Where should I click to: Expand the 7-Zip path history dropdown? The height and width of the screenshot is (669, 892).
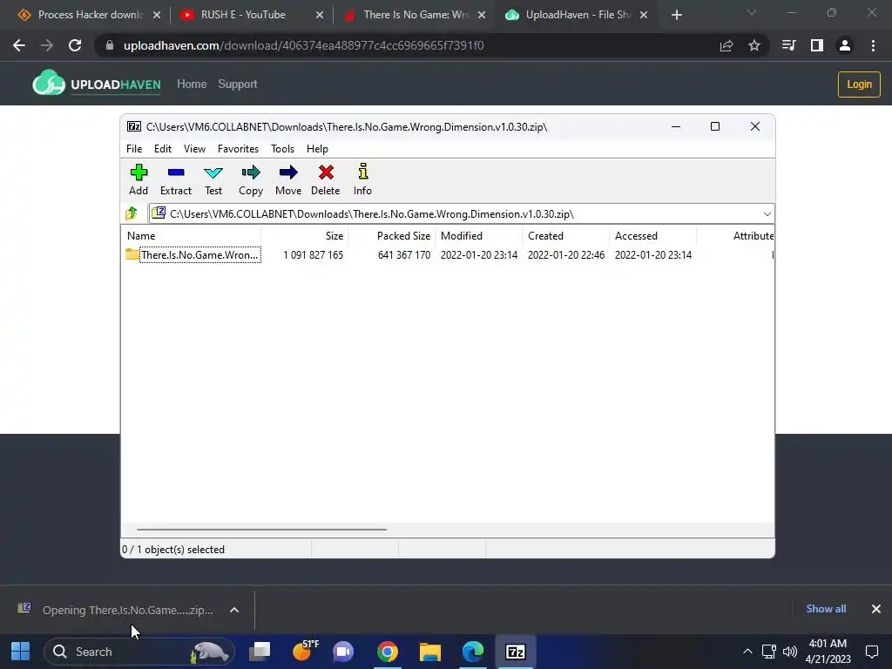coord(767,214)
